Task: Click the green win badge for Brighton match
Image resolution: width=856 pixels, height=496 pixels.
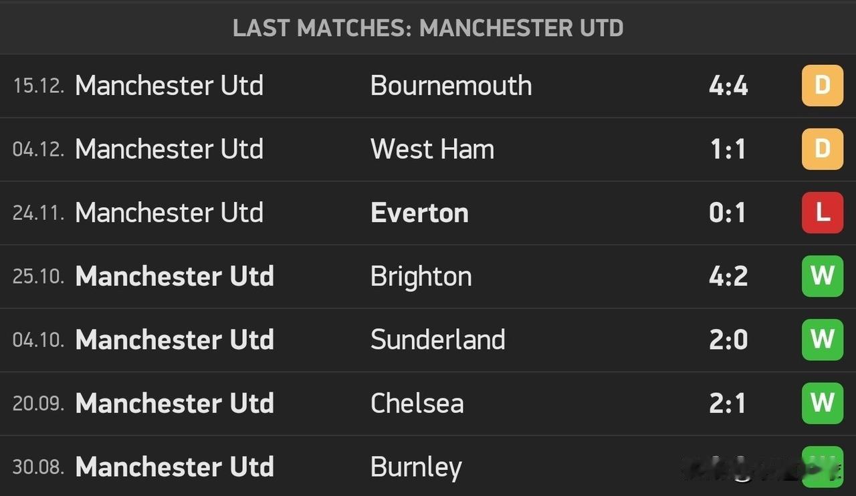Action: pos(822,276)
